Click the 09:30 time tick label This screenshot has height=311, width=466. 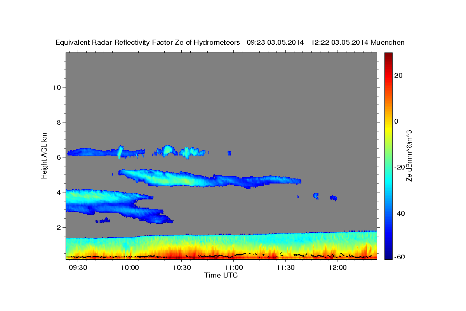tap(78, 268)
